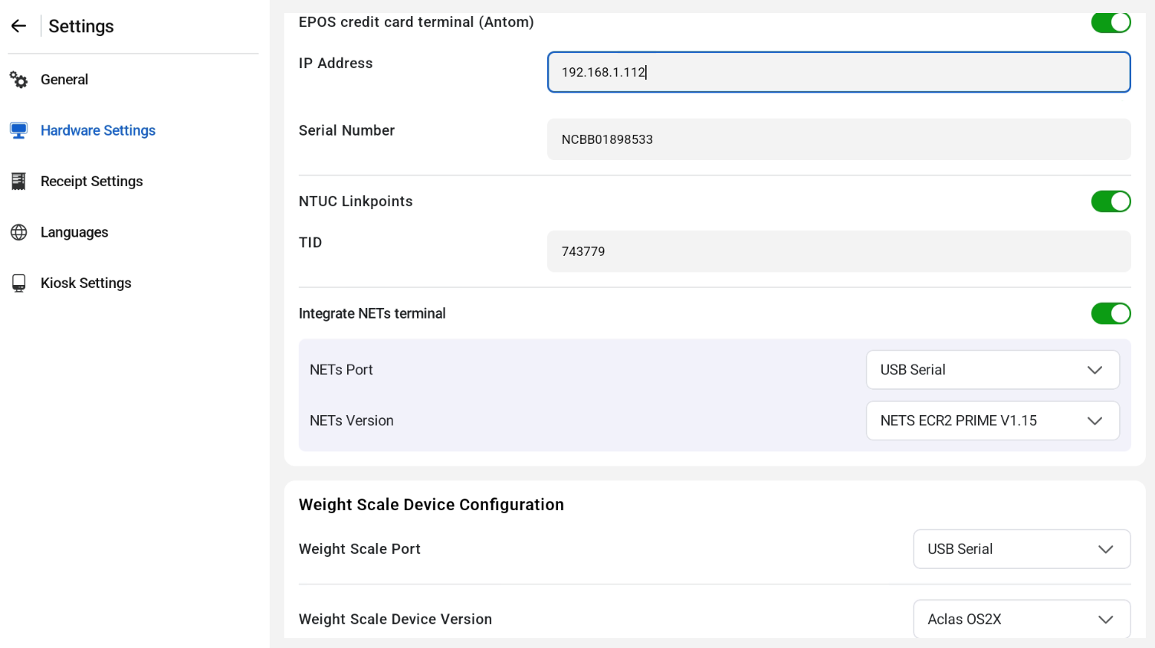Click the General gears icon
Viewport: 1155px width, 648px height.
click(x=18, y=80)
